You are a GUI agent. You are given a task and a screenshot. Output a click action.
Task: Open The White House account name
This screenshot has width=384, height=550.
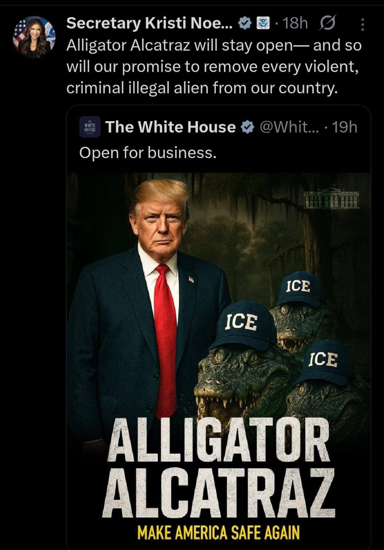pos(170,127)
